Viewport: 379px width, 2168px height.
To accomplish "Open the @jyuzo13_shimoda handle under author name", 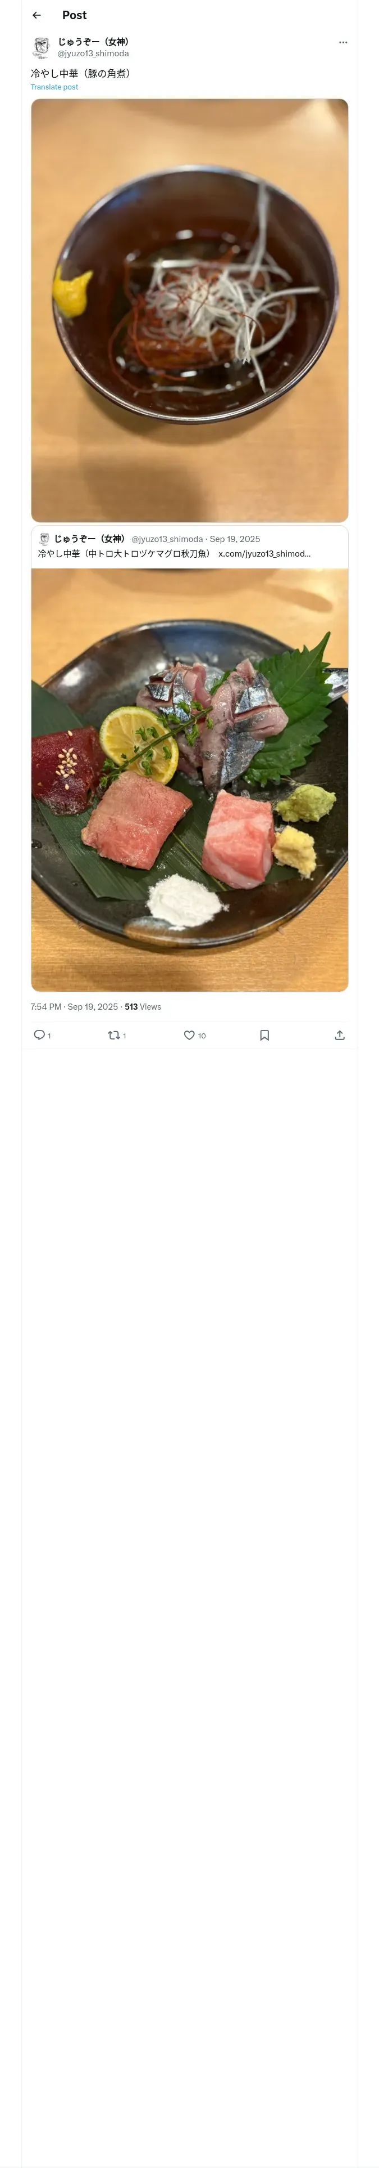I will (93, 53).
